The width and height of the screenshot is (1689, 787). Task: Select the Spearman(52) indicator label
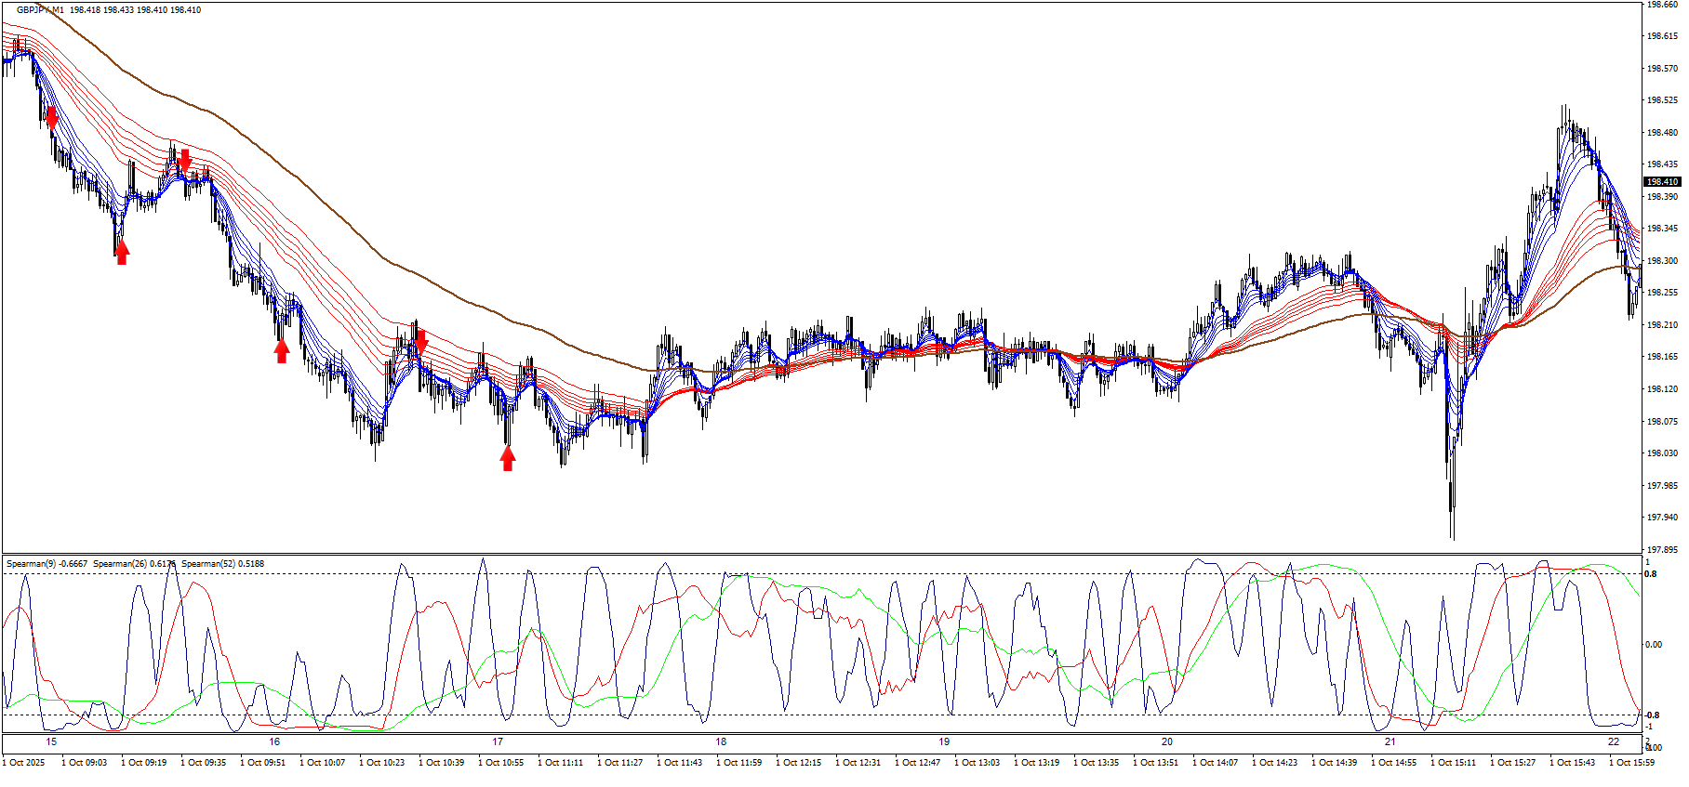point(222,564)
